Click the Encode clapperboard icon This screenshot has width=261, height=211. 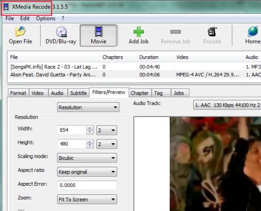(x=212, y=32)
